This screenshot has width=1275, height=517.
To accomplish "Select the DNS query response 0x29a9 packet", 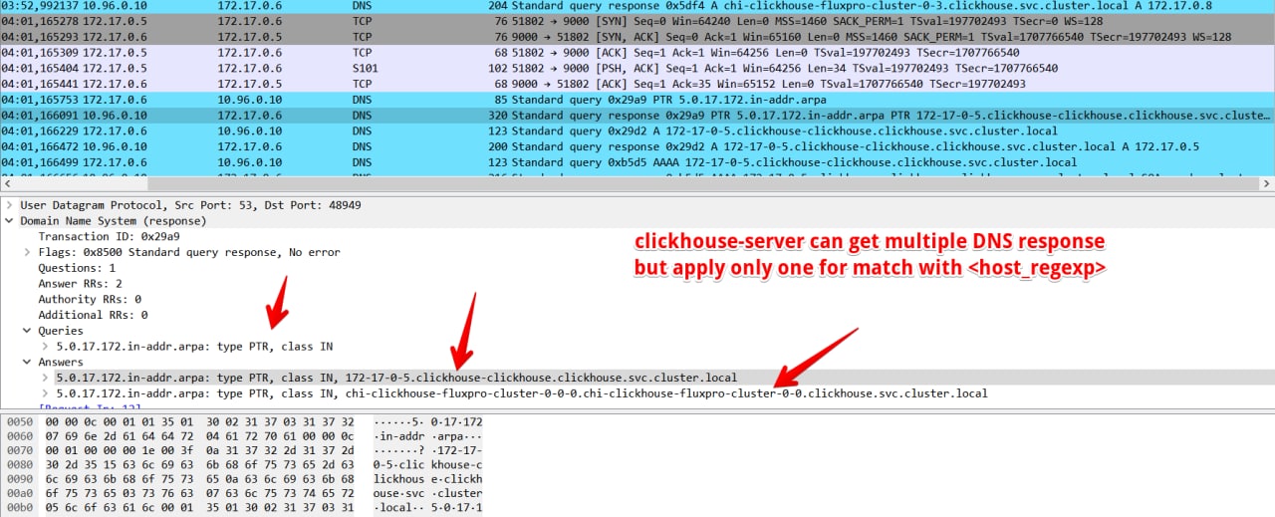I will 637,116.
